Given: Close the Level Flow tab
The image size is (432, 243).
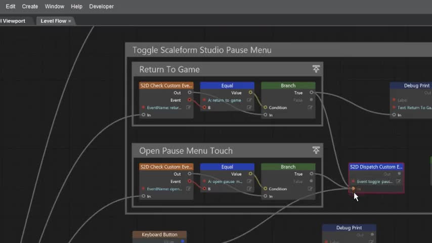Looking at the screenshot, I should click(x=70, y=21).
